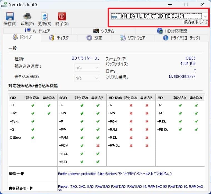Go to the 設定 tab
Viewport: 211px width, 194px height.
click(x=94, y=38)
